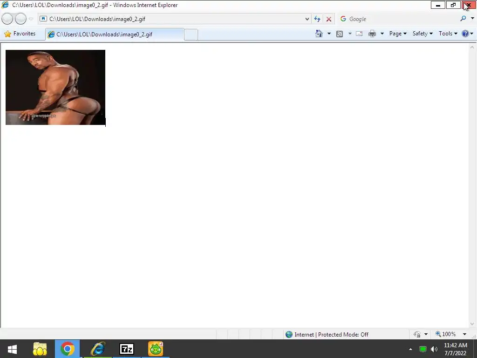Expand the Print options dropdown arrow
Screen dimensions: 477x358
point(382,34)
